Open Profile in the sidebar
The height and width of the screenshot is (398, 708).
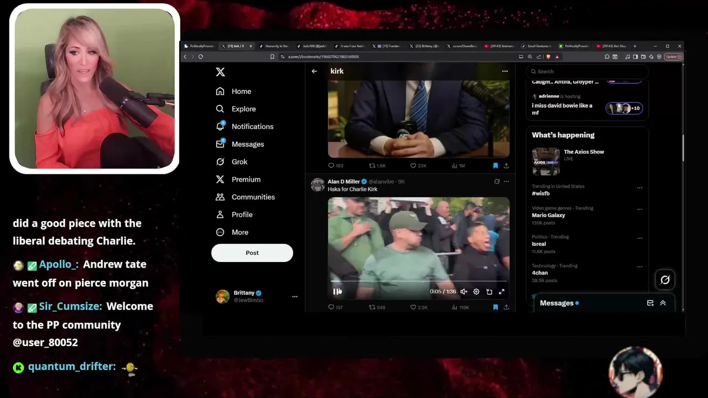(x=234, y=214)
